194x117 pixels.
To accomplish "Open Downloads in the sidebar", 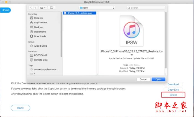I will 40,36.
